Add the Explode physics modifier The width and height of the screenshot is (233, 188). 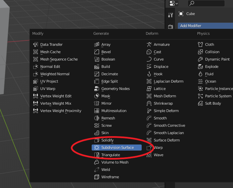click(212, 67)
